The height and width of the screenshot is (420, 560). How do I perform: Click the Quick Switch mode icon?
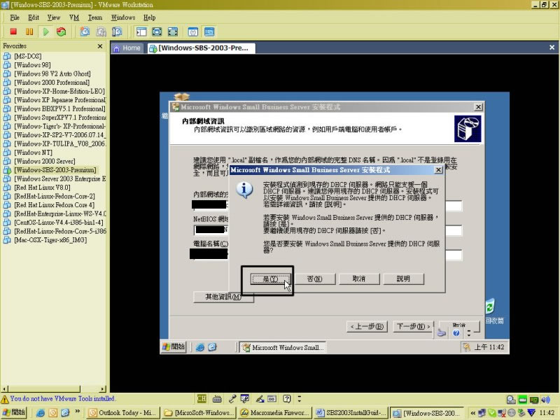coord(172,31)
